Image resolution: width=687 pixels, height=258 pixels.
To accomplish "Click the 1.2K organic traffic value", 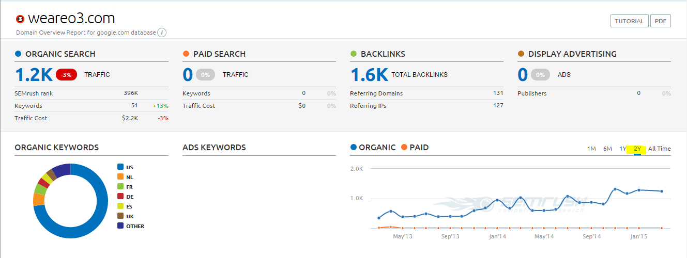I will click(34, 75).
